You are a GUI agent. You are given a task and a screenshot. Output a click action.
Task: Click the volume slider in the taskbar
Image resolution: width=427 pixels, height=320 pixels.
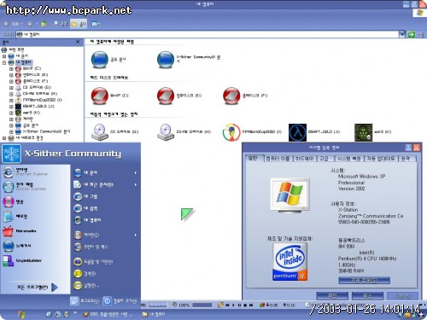click(x=202, y=305)
